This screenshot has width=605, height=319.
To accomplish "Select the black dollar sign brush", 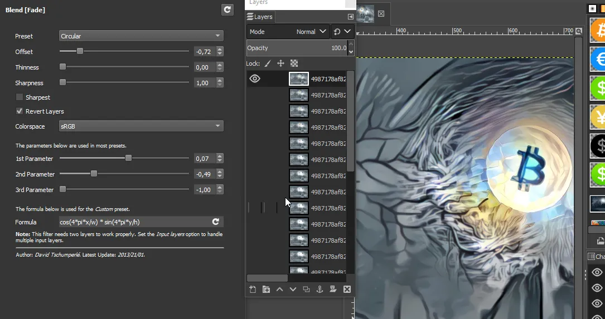I will [598, 146].
